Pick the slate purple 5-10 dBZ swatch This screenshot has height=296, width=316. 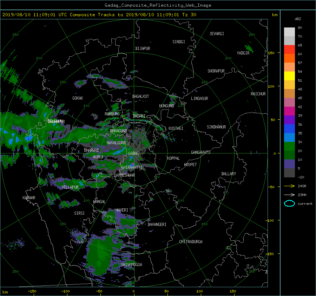point(289,164)
